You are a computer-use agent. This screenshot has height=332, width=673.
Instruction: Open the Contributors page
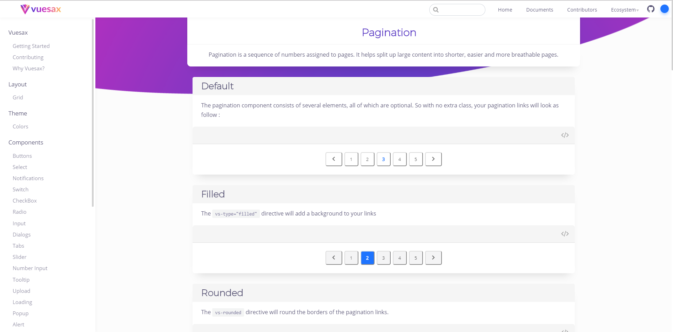coord(582,9)
